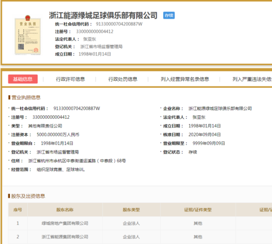272x244 pixels.
Task: Click the 住所 address text in license info
Action: click(x=77, y=161)
